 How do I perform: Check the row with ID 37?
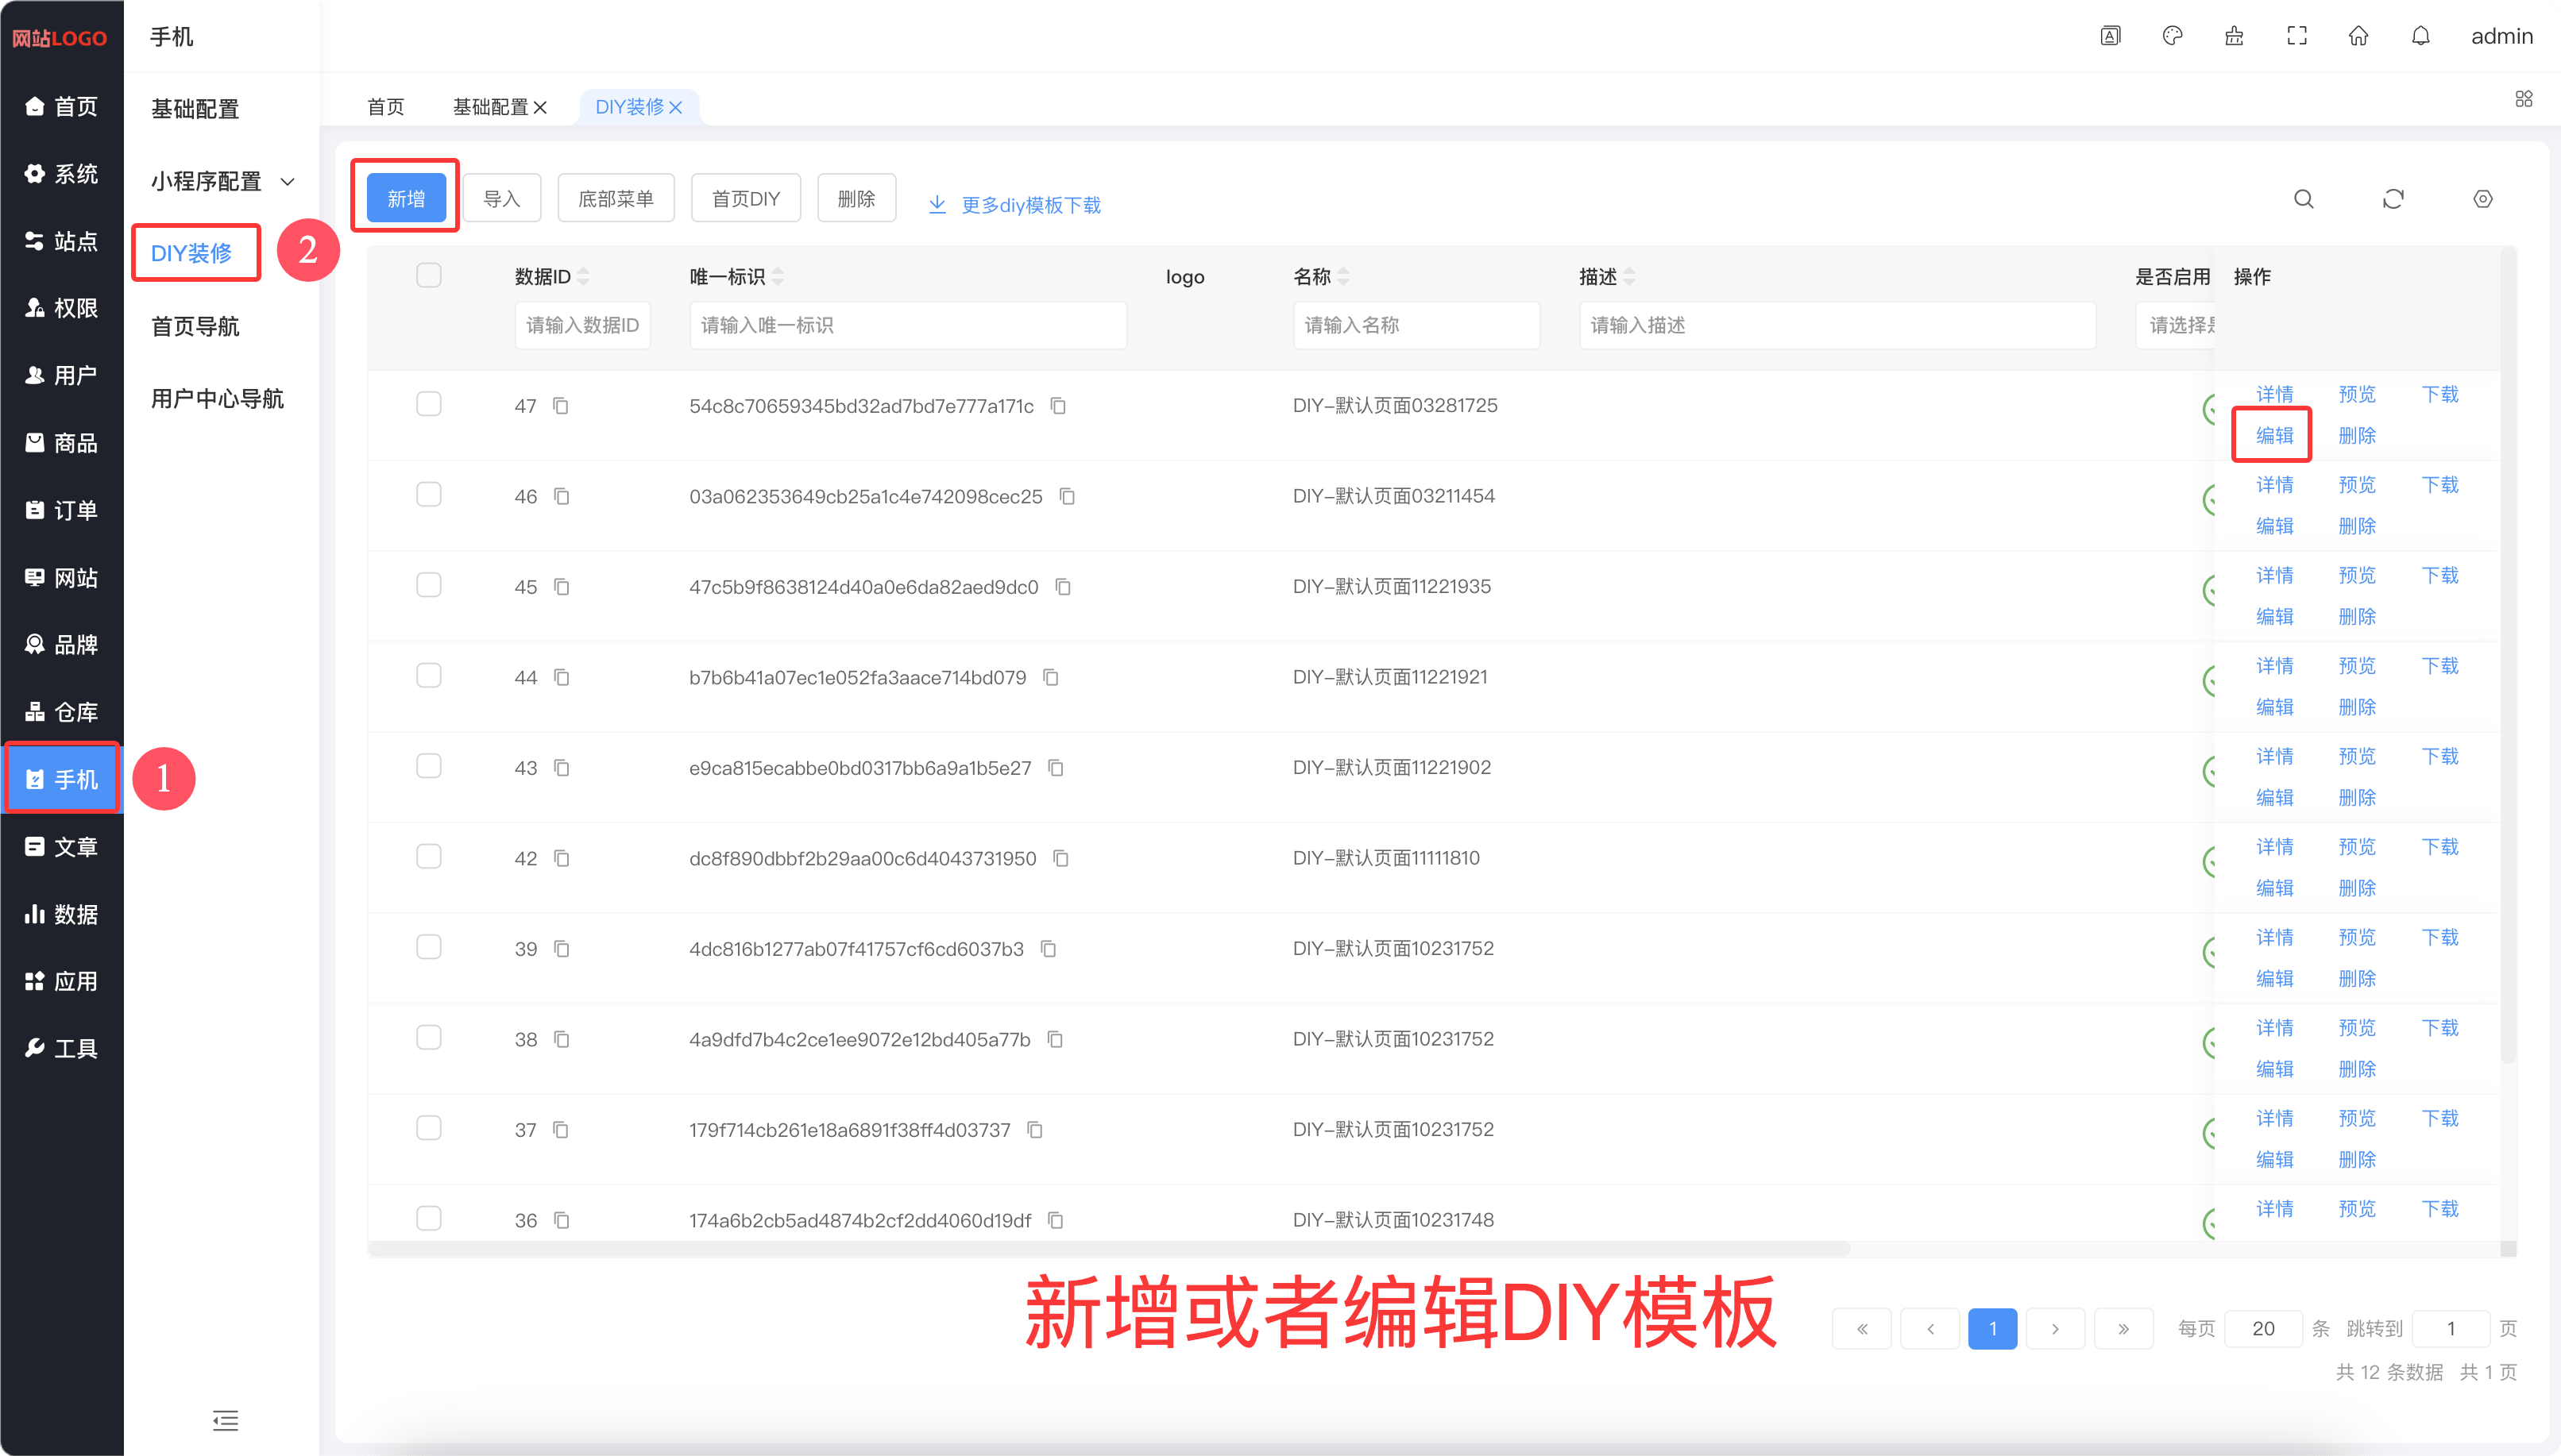click(428, 1128)
